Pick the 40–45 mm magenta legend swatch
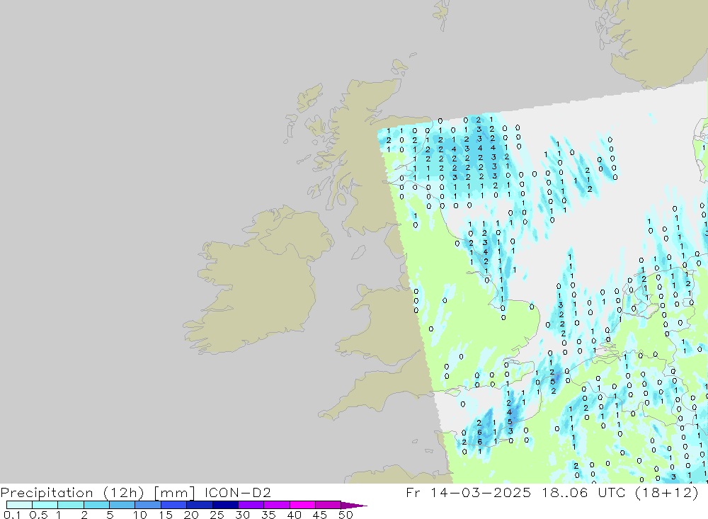 click(x=302, y=505)
